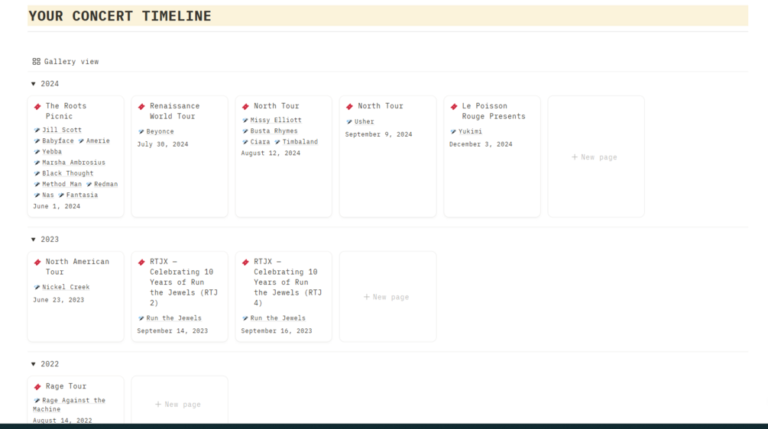Click the microphone icon beside Timbaland

(x=277, y=142)
